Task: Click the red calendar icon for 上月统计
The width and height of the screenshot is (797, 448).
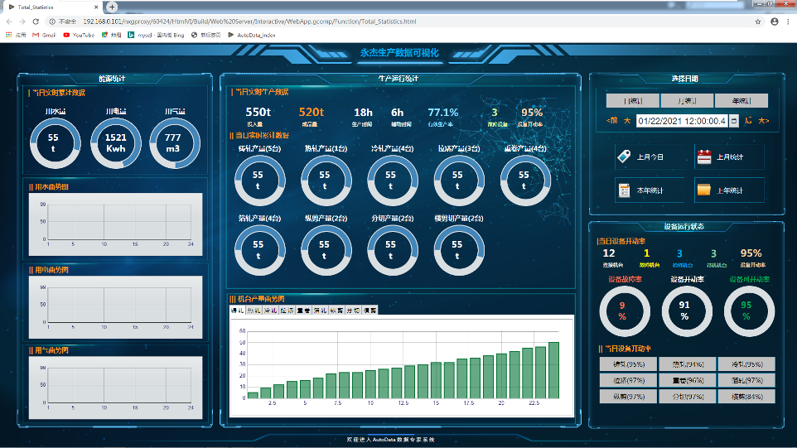Action: point(704,157)
